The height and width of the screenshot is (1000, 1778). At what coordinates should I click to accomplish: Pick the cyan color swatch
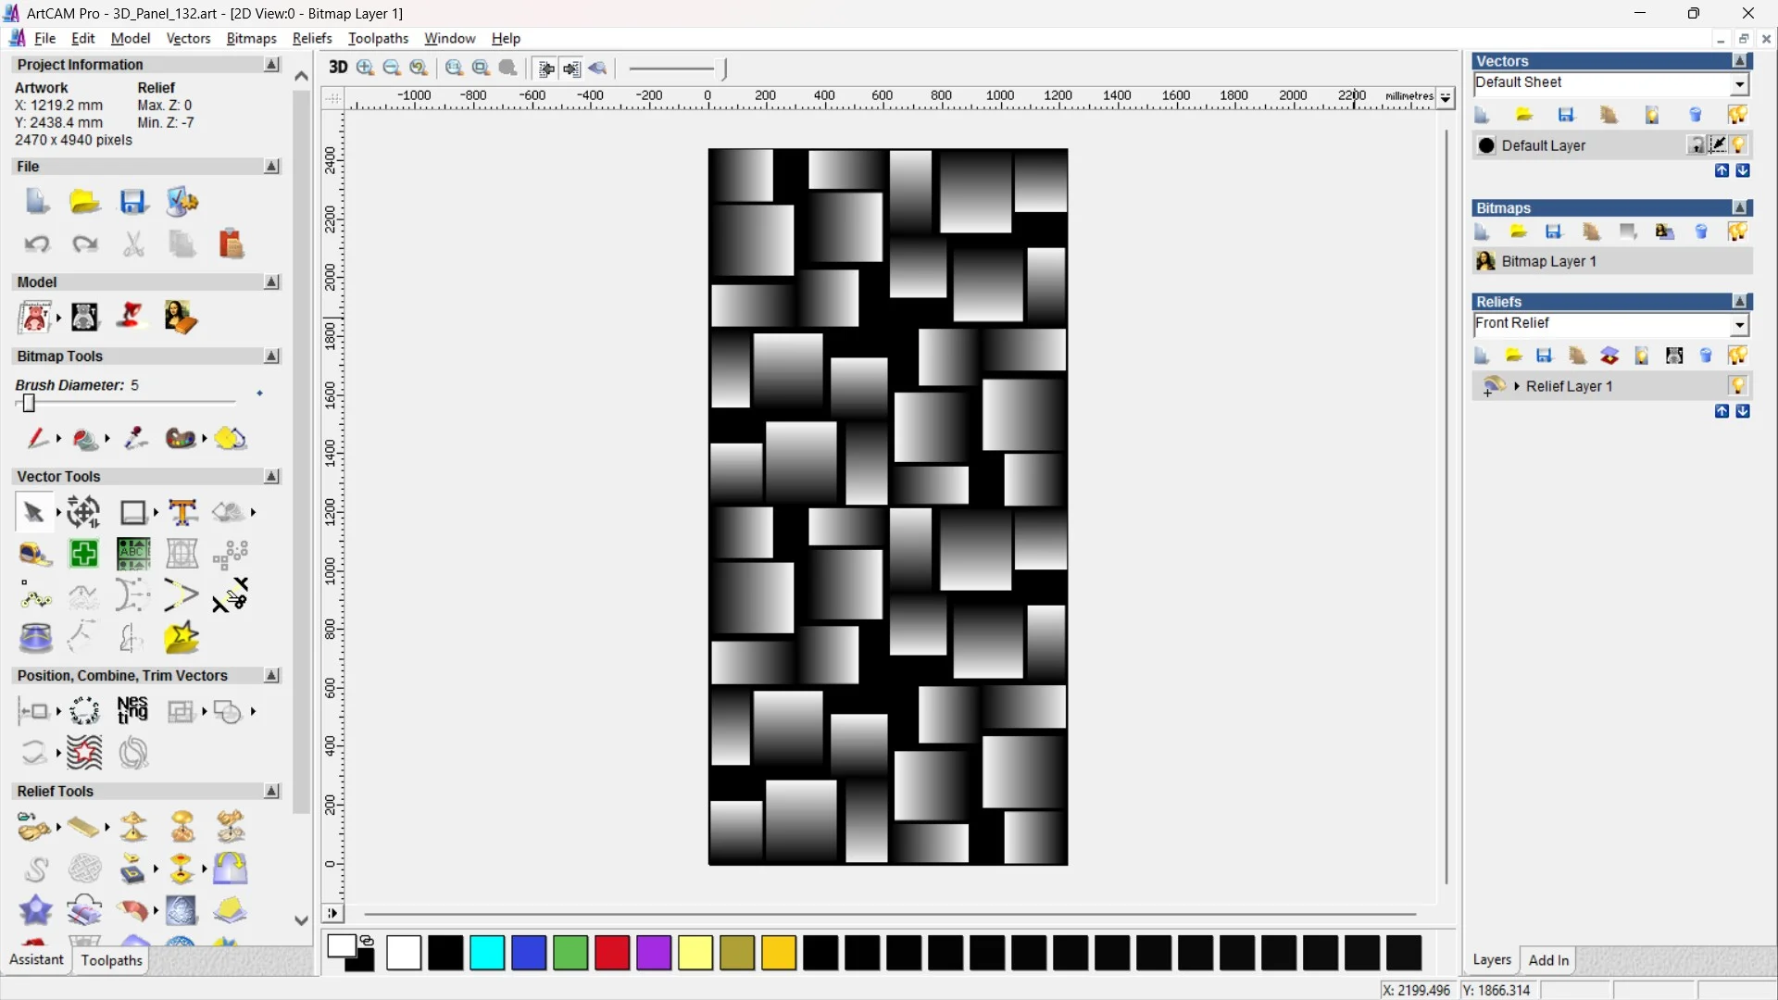tap(487, 953)
